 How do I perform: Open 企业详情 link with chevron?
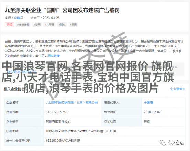pos(177,89)
